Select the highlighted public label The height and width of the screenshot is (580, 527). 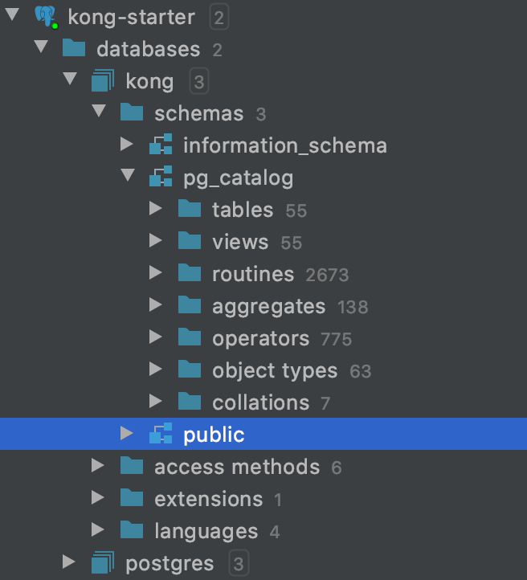pos(214,435)
